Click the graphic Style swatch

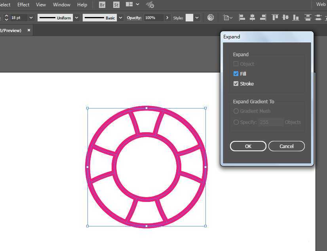pyautogui.click(x=189, y=18)
